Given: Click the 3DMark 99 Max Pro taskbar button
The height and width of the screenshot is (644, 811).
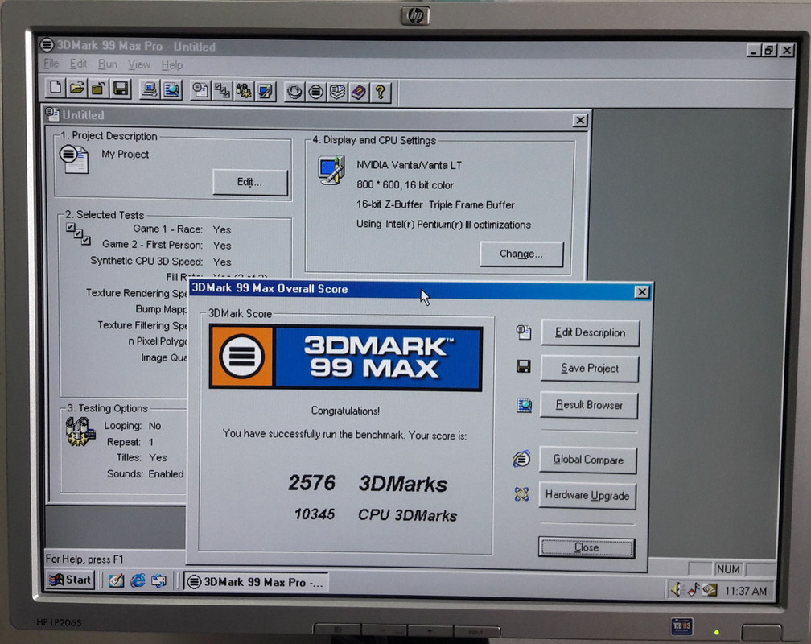Looking at the screenshot, I should [x=257, y=582].
